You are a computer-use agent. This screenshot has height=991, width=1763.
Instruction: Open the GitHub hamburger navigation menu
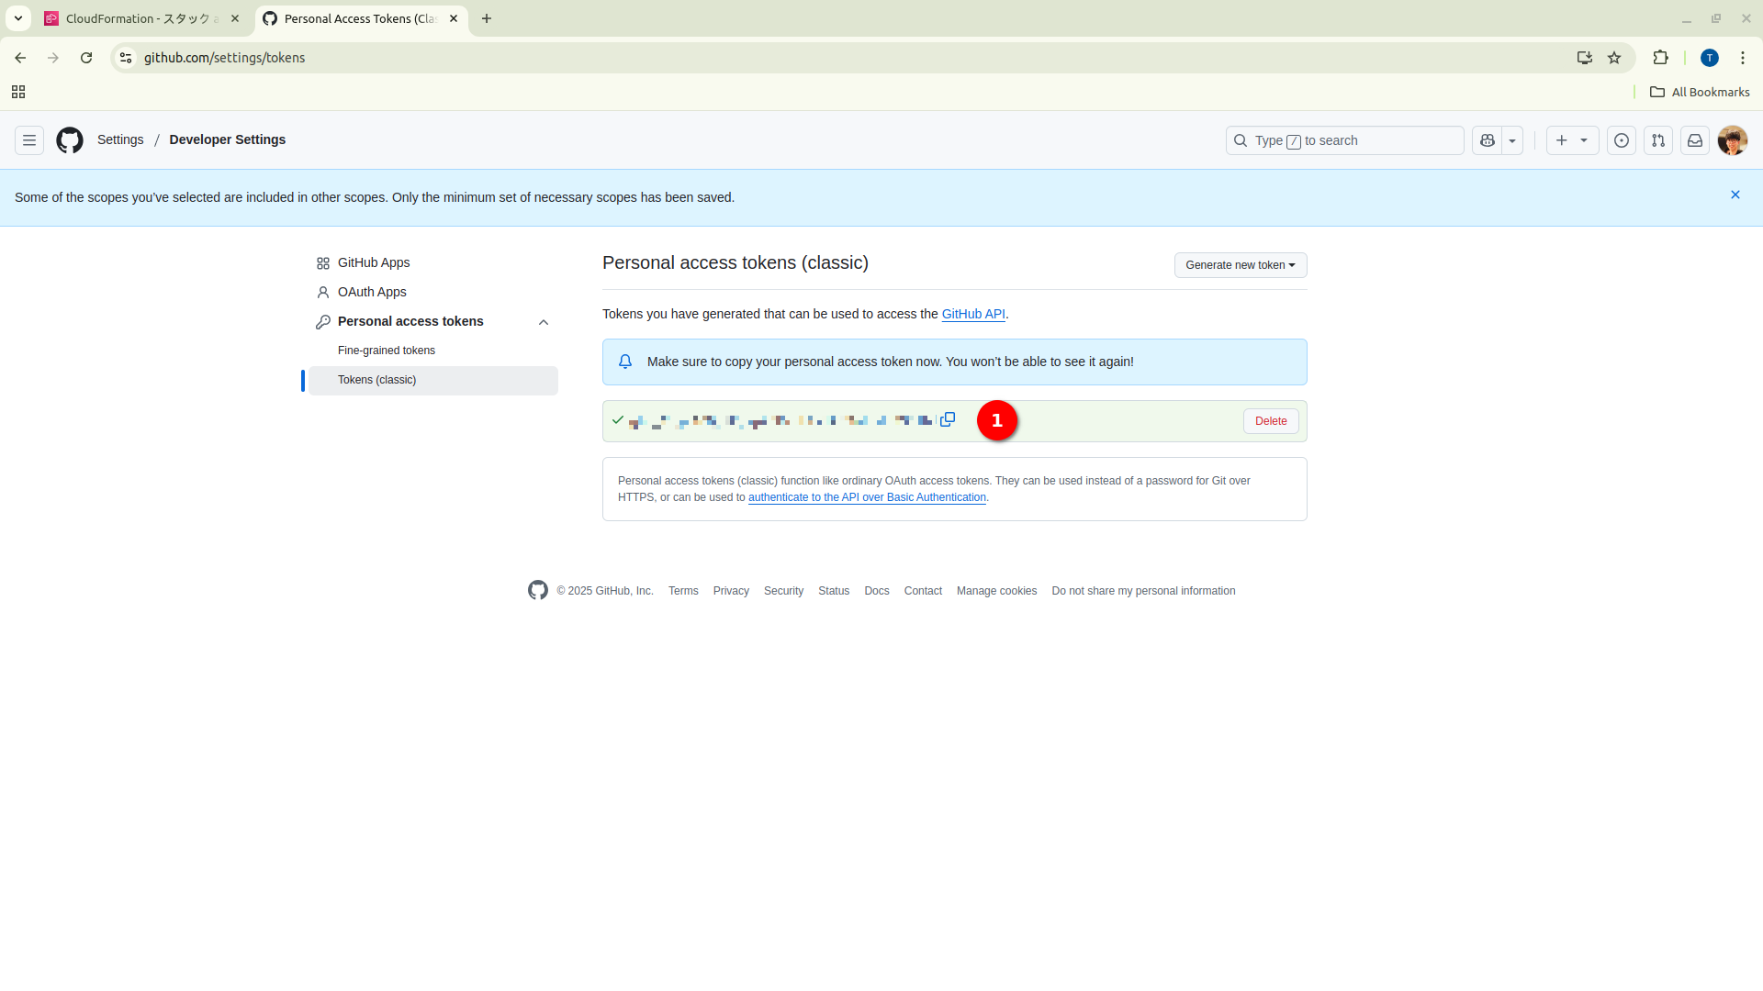[29, 140]
